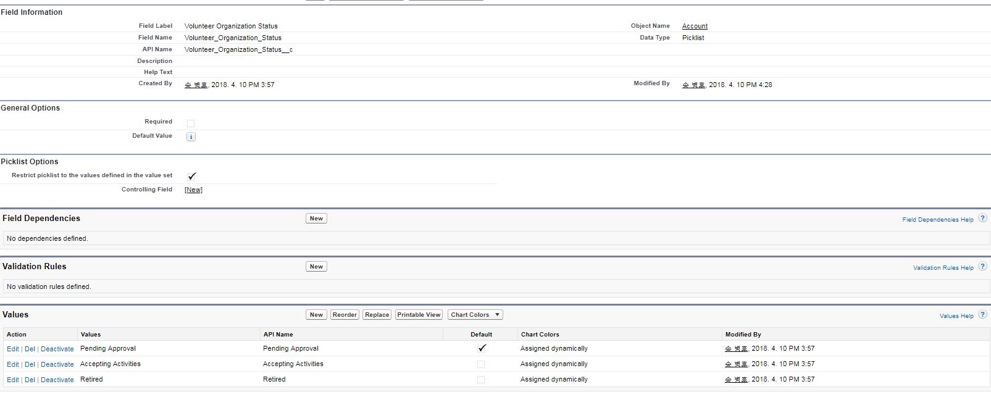Edit the Retired value
This screenshot has width=991, height=397.
(12, 380)
